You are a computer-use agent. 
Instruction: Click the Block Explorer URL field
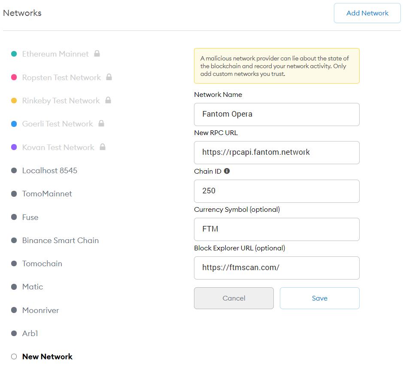pos(276,268)
